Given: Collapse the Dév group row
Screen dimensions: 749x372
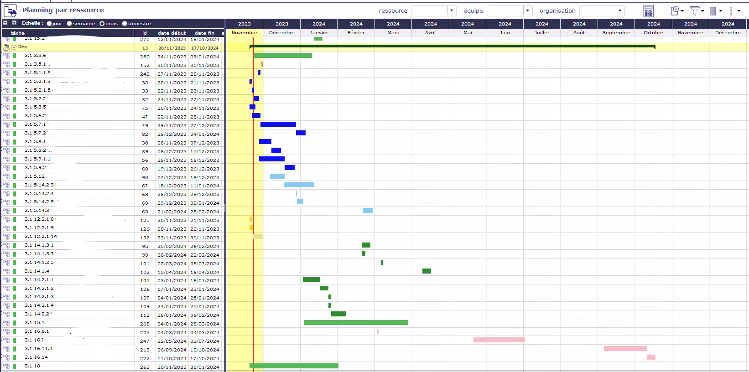Looking at the screenshot, I should pyautogui.click(x=14, y=47).
